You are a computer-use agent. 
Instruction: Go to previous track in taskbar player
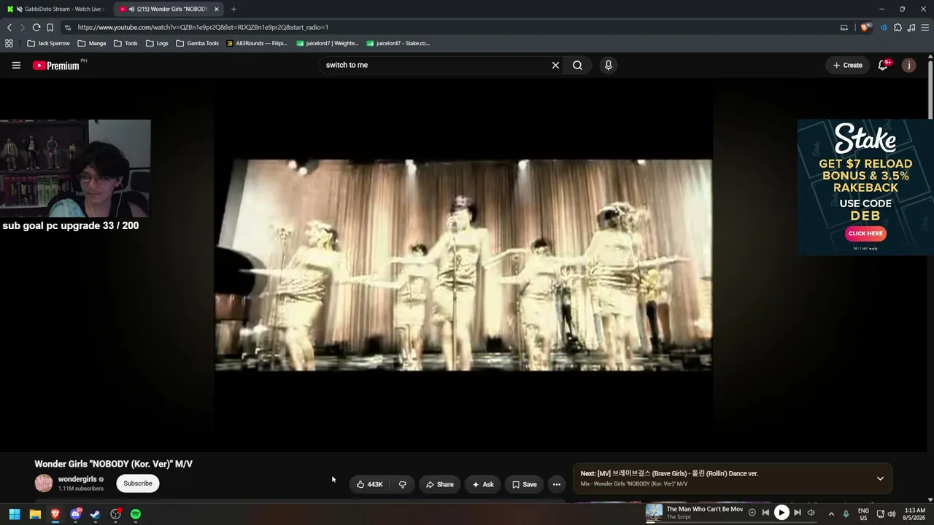point(765,513)
